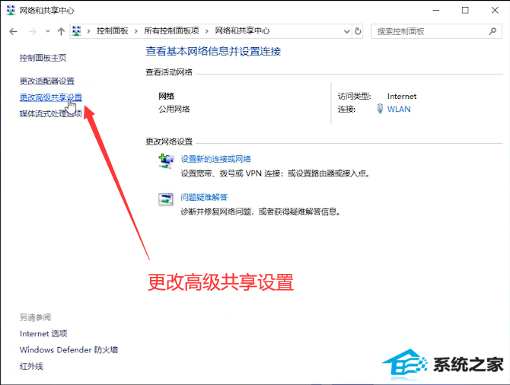The image size is (510, 385).
Task: Click the new connection setup icon
Action: [166, 161]
